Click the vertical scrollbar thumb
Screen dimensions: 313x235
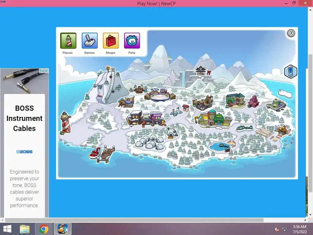coord(311,123)
